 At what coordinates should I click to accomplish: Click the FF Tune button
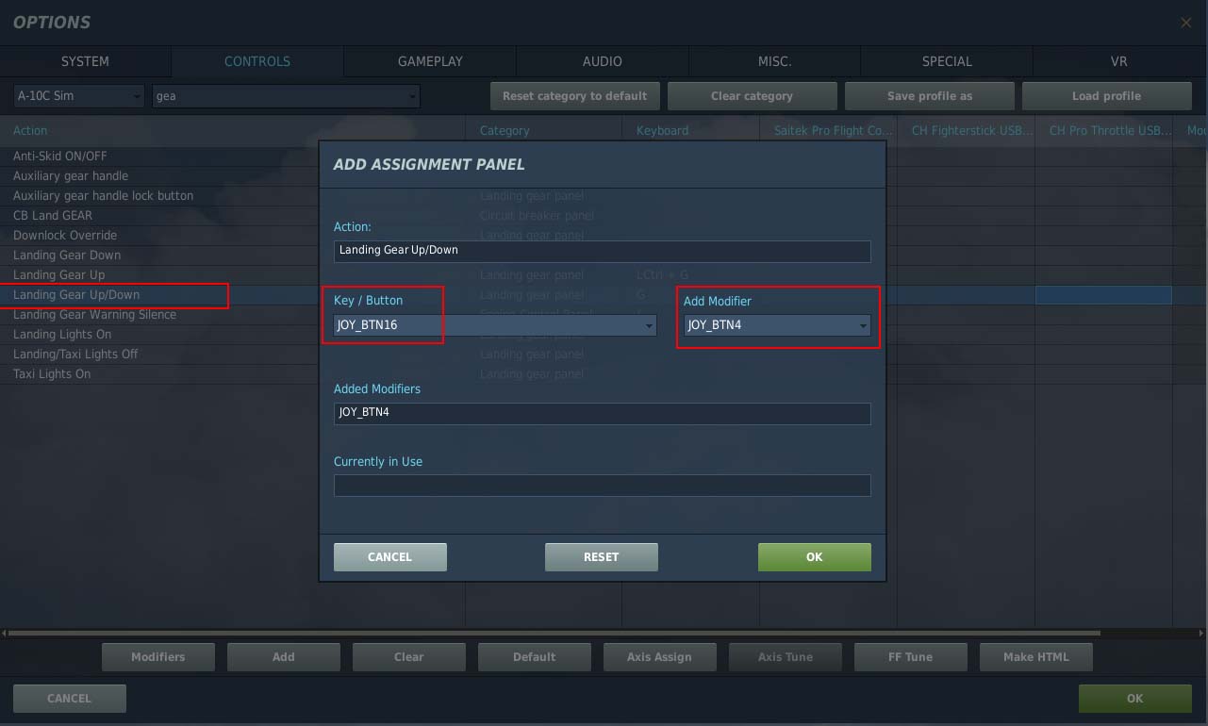pos(911,657)
